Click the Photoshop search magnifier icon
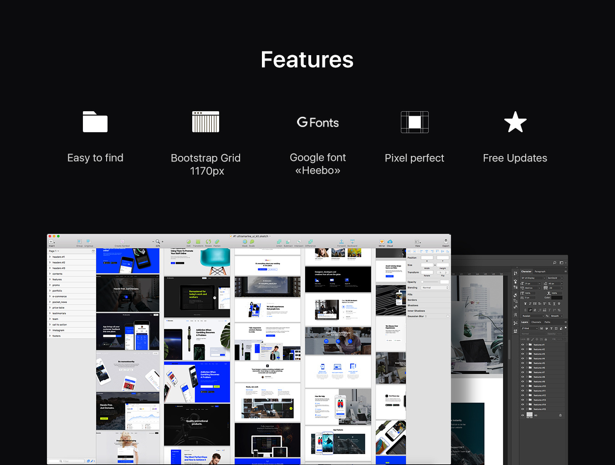Image resolution: width=615 pixels, height=465 pixels. [x=554, y=263]
